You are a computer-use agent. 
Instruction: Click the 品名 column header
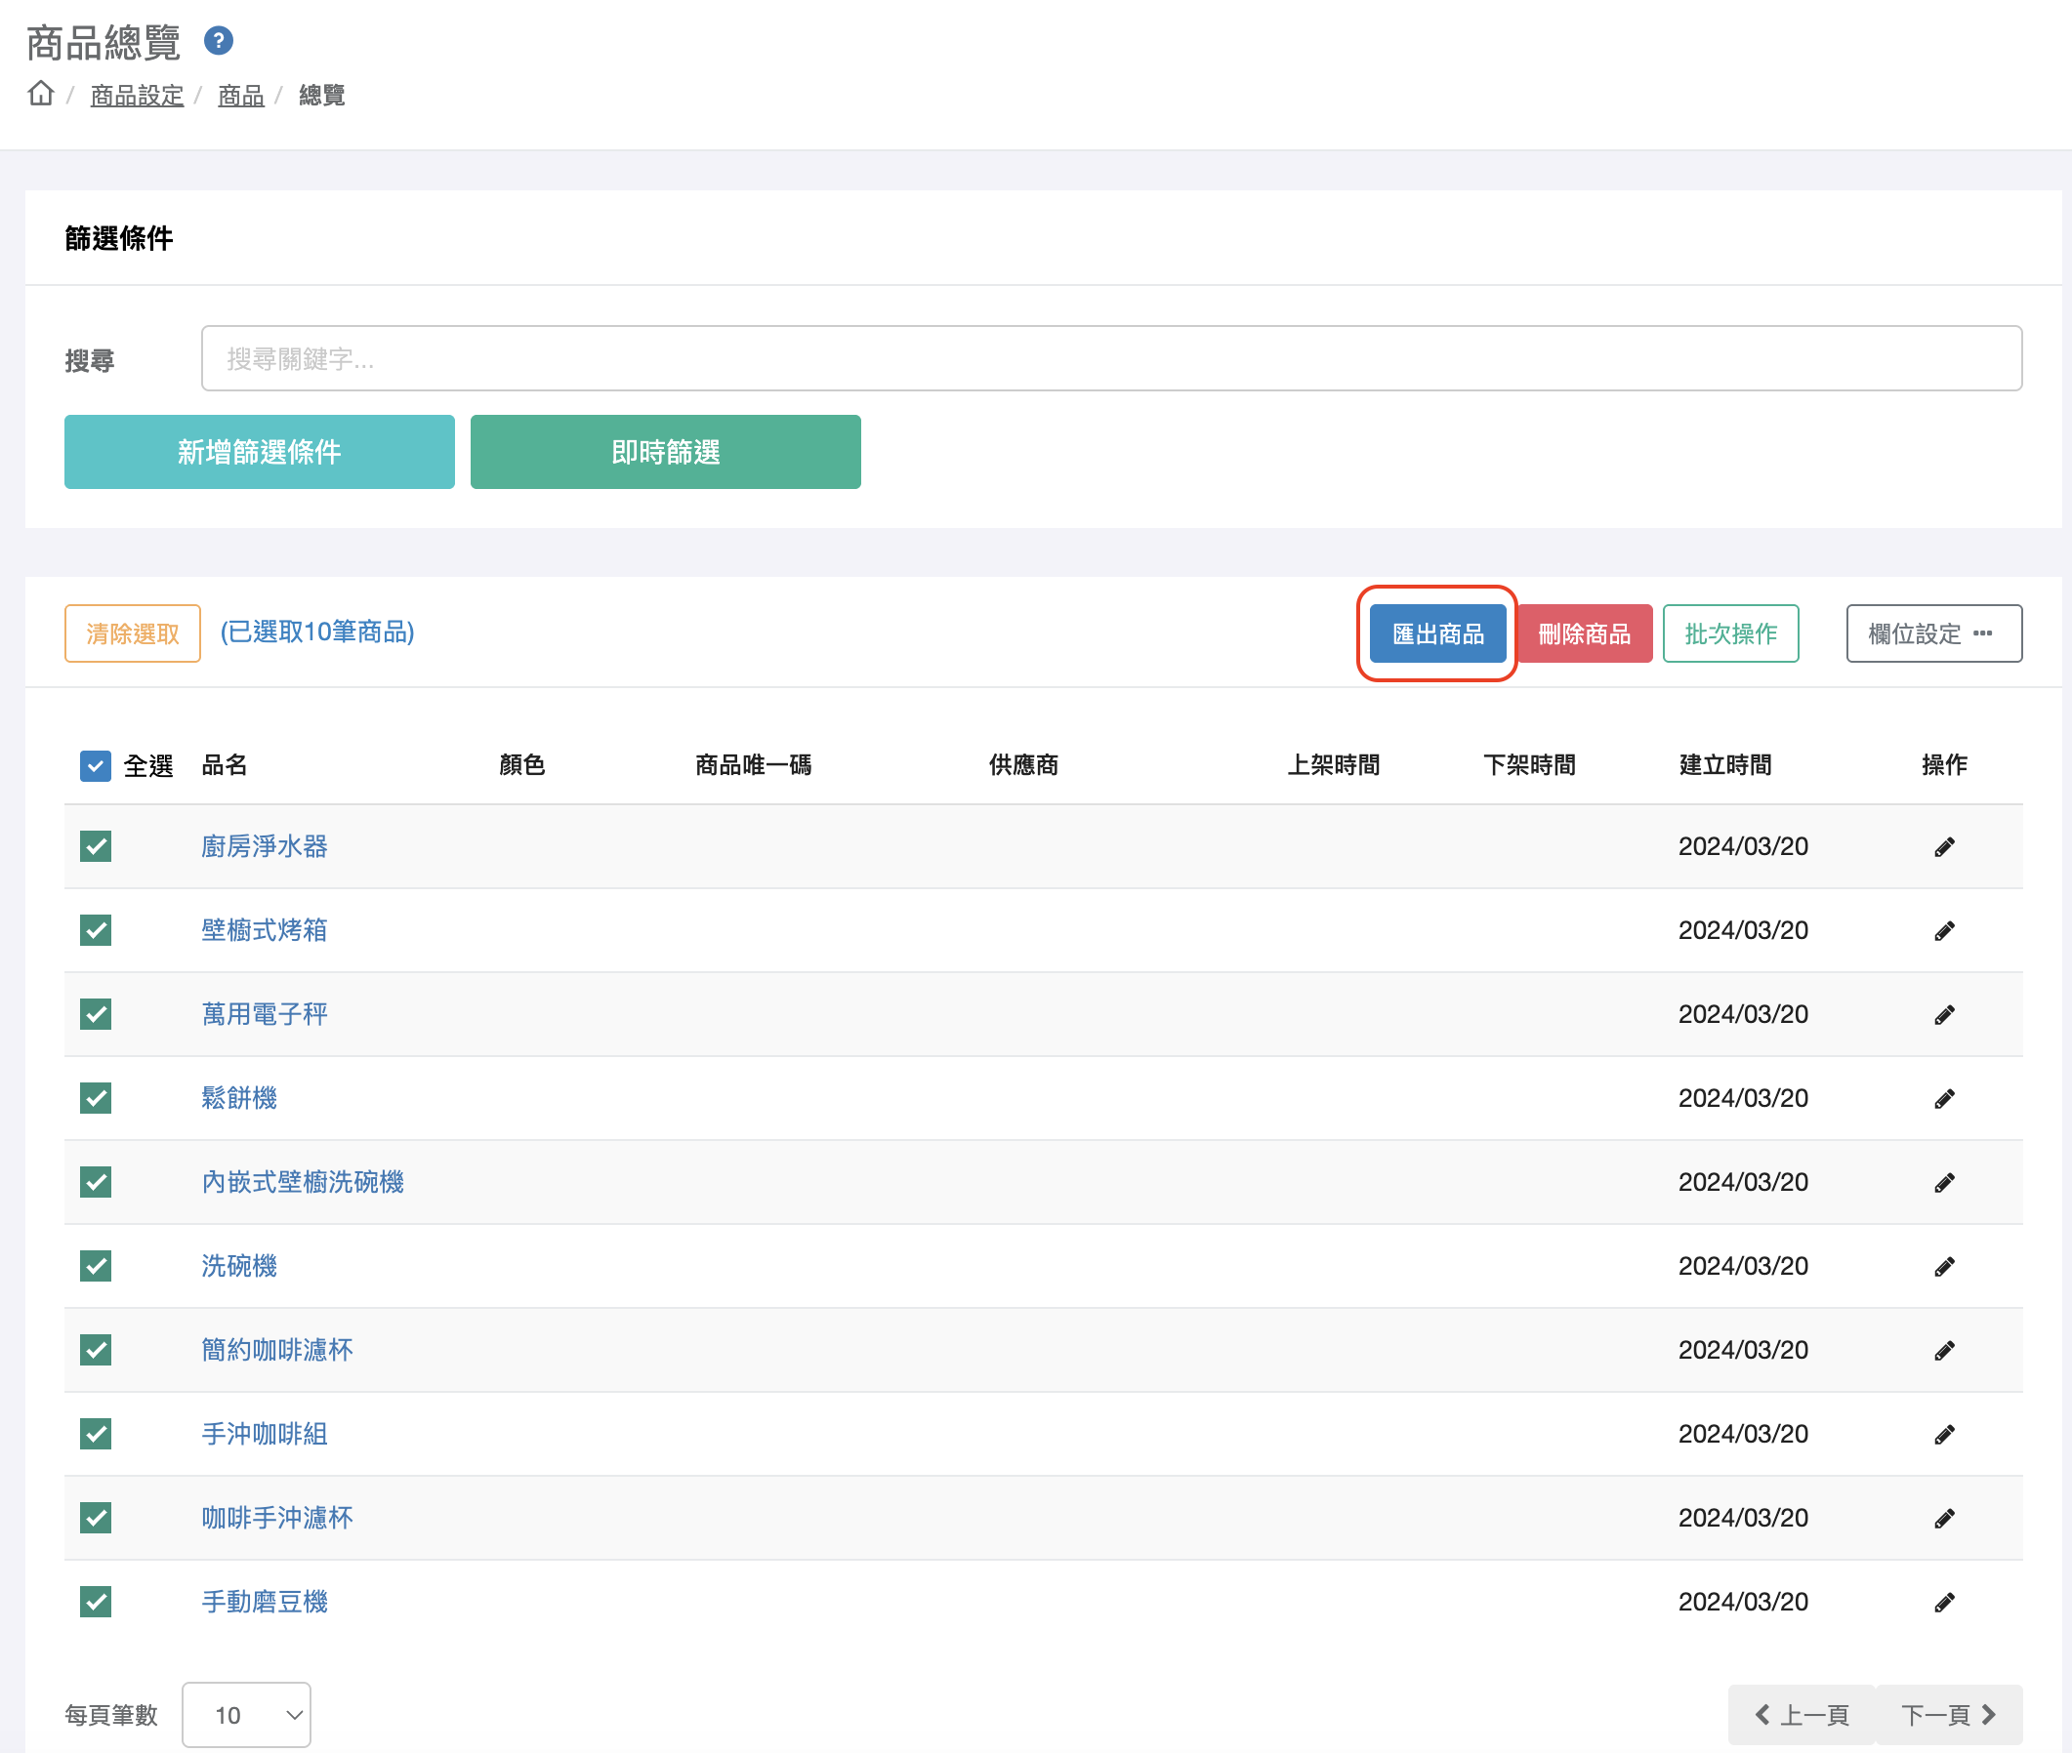point(225,765)
